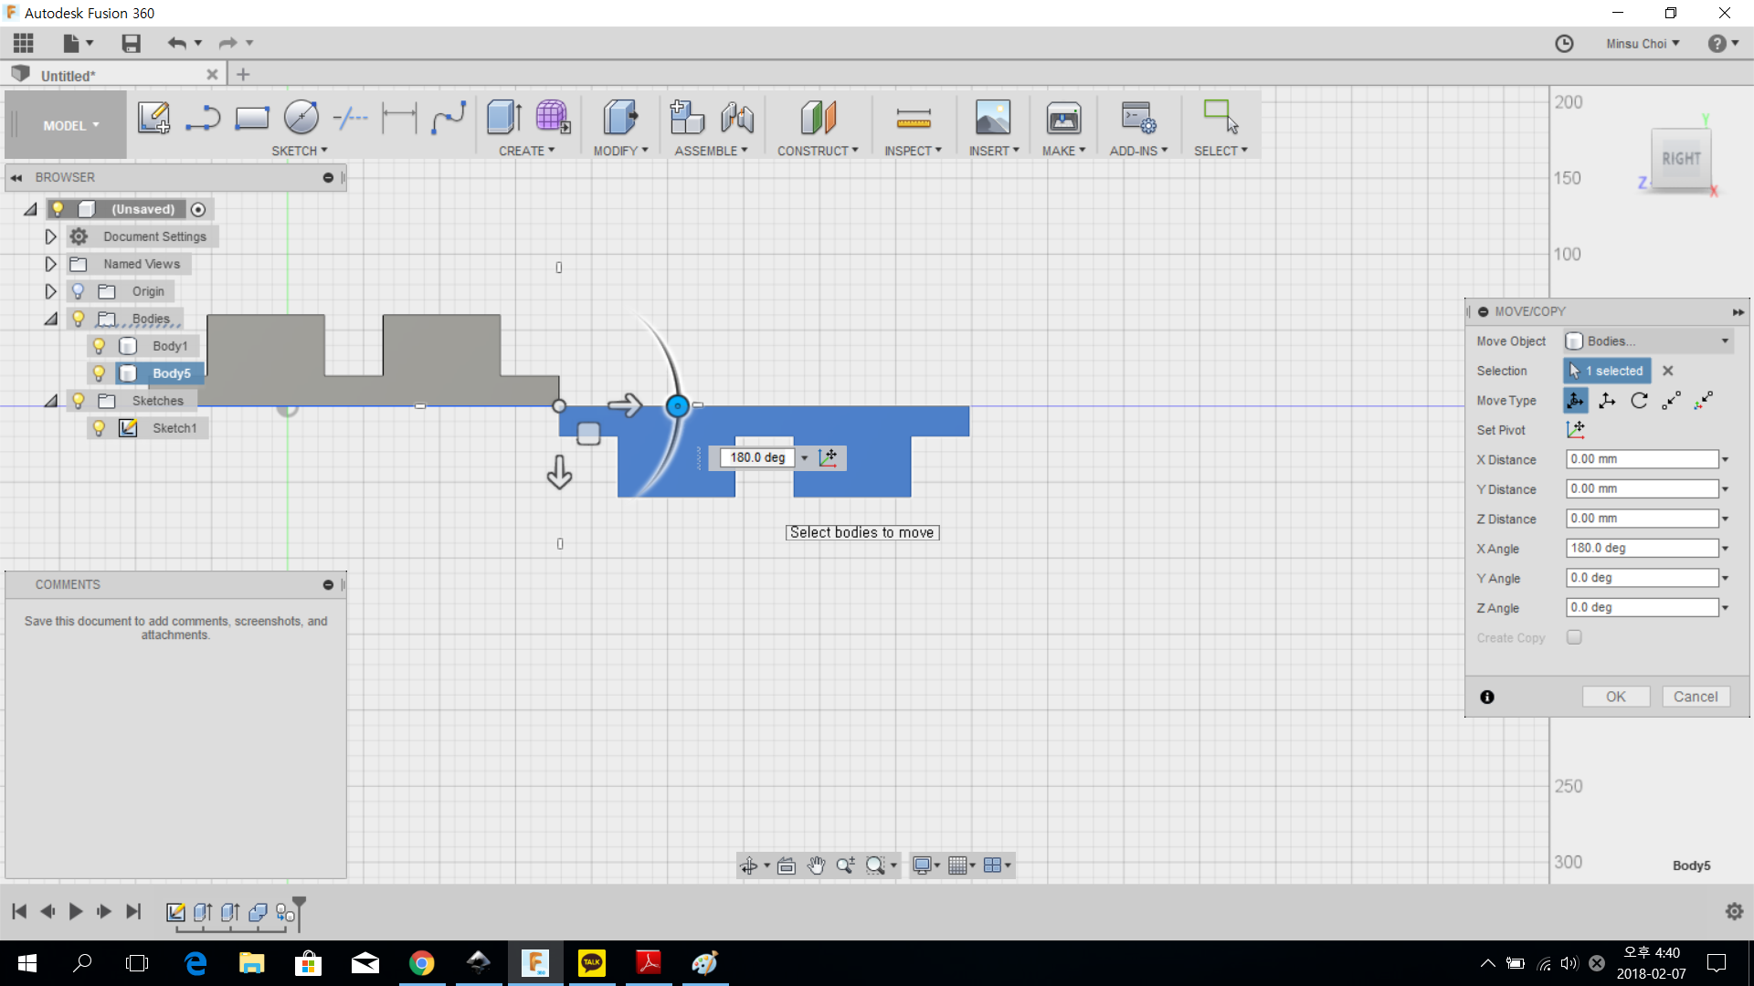1754x986 pixels.
Task: Click the Scripts and Add-Ins icon
Action: tap(1138, 118)
